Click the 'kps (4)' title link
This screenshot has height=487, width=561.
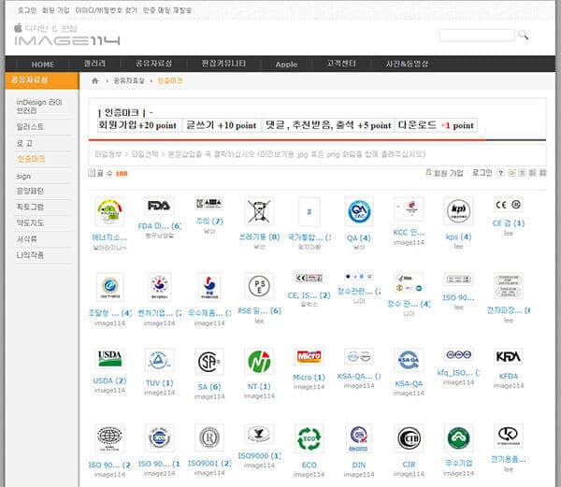click(458, 237)
